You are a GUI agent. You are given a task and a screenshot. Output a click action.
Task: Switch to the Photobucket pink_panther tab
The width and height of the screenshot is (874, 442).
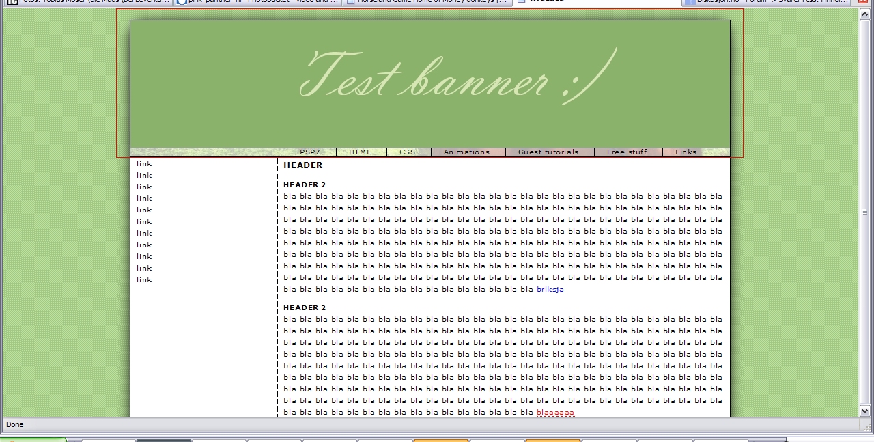257,2
